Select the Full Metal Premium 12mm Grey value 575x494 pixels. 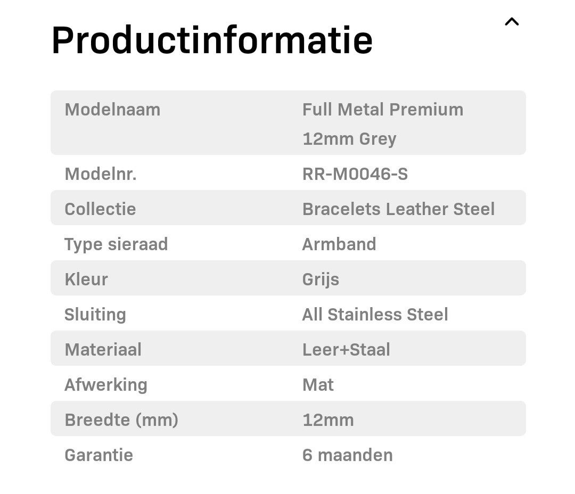382,124
